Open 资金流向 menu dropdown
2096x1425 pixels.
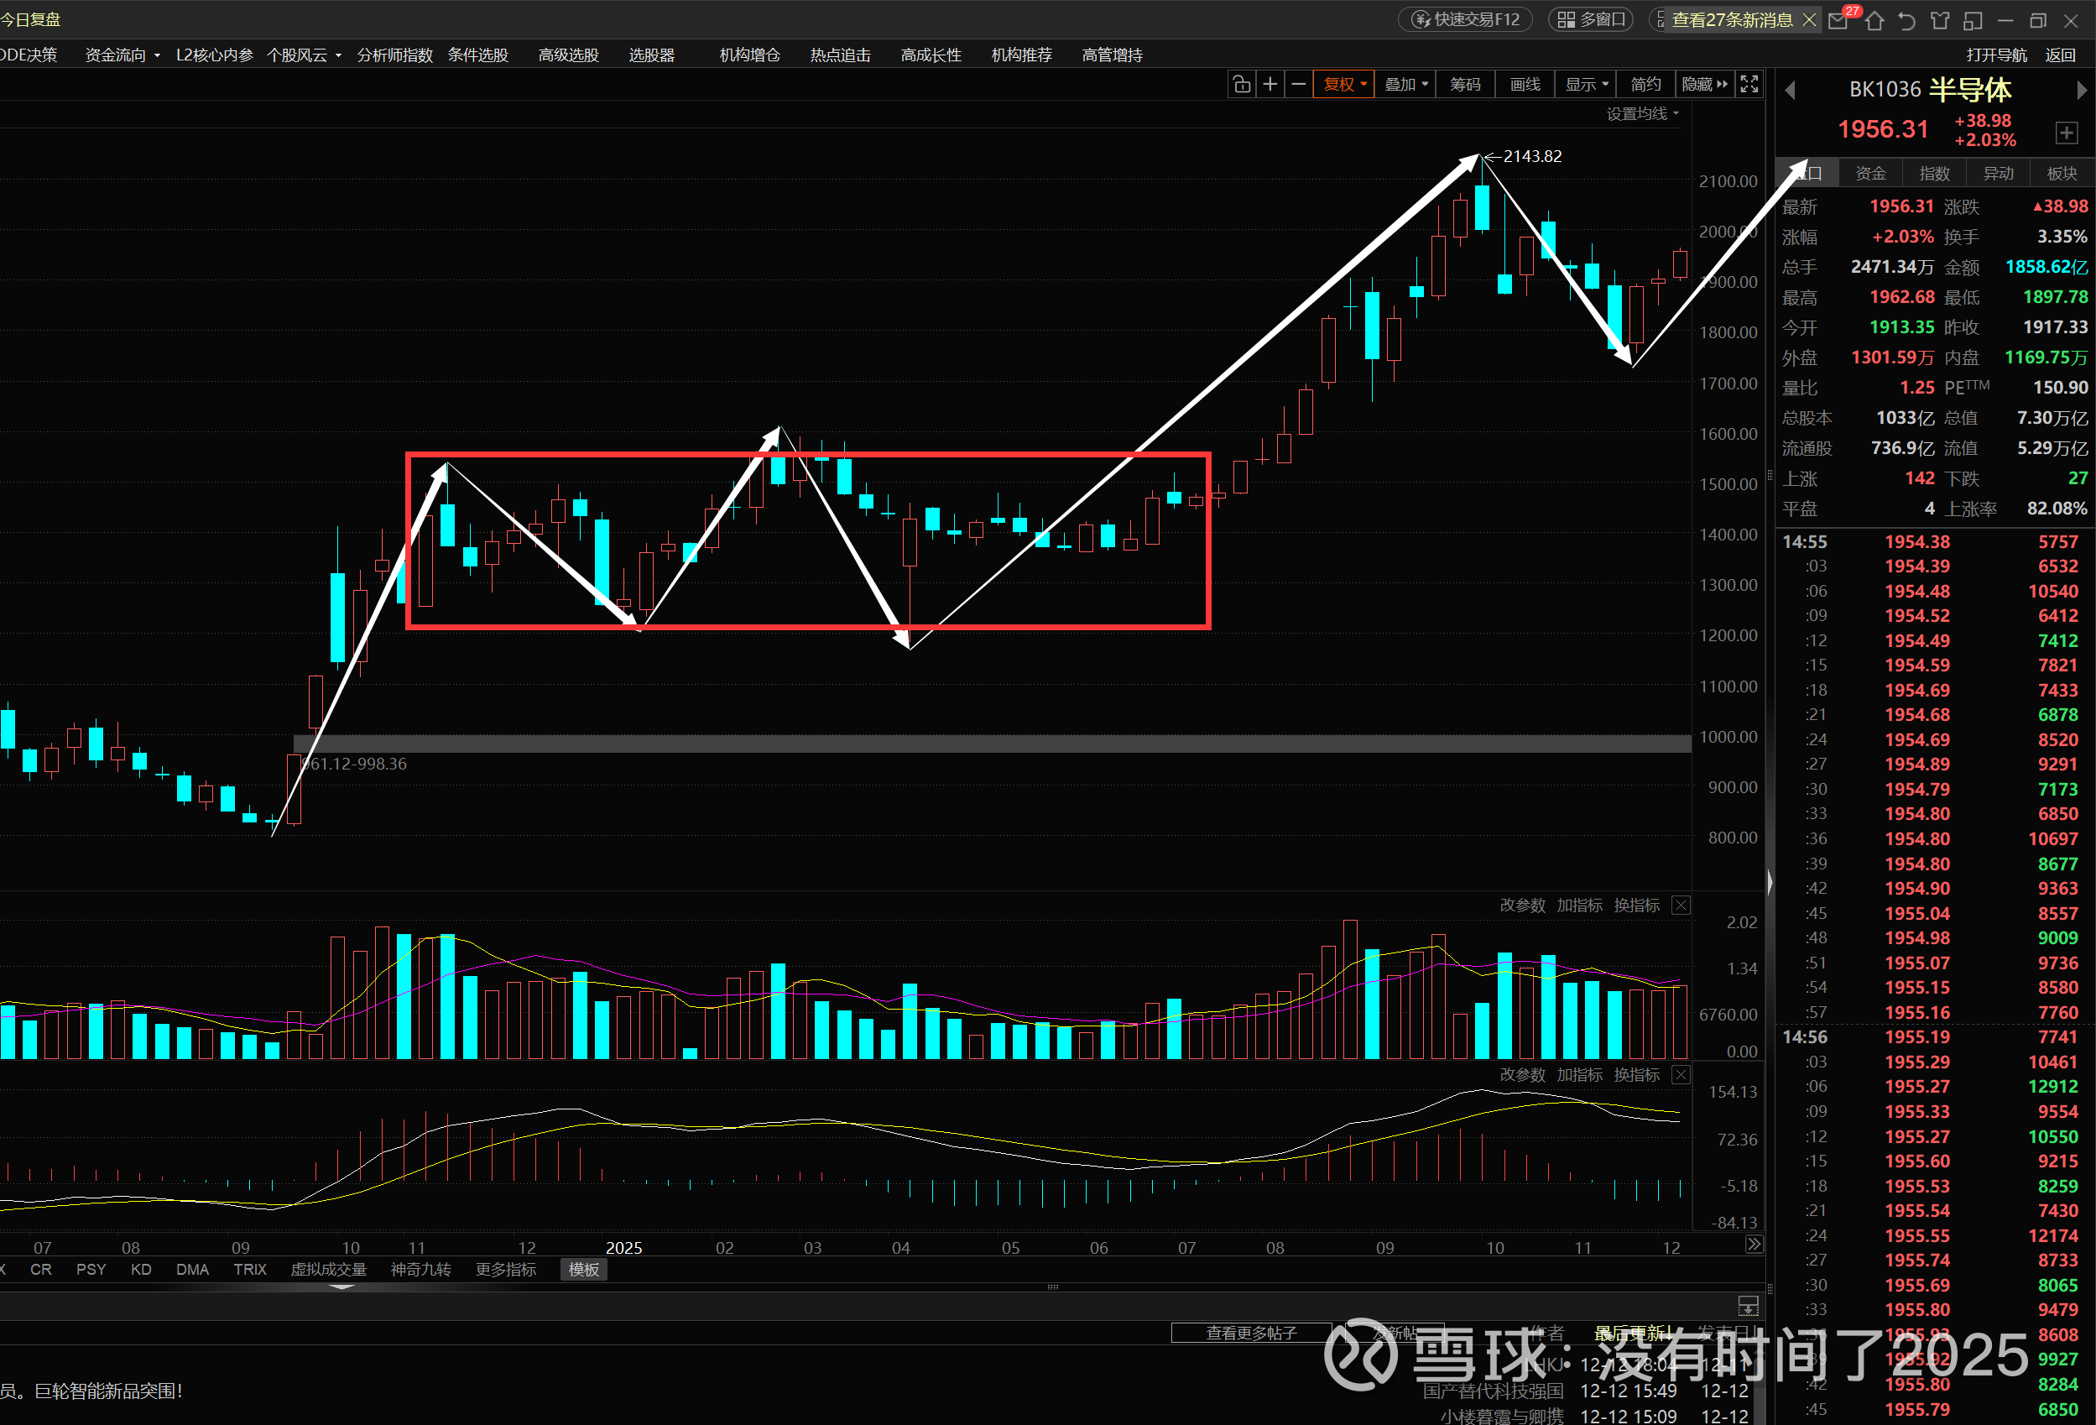[122, 55]
